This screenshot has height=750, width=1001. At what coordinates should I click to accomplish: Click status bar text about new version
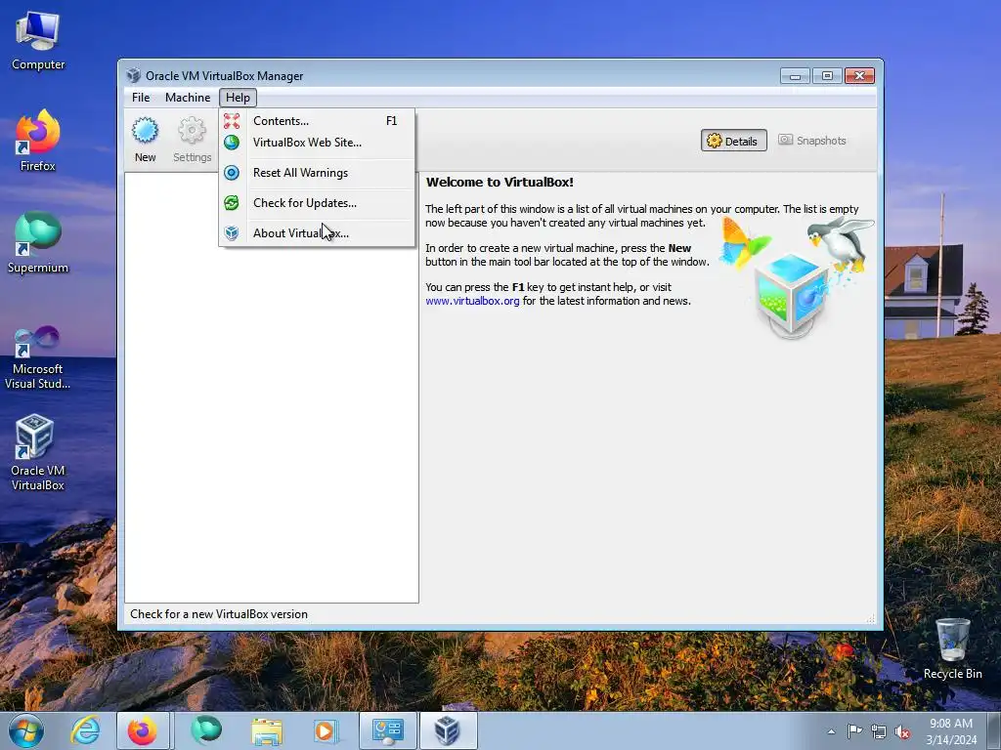click(x=219, y=614)
